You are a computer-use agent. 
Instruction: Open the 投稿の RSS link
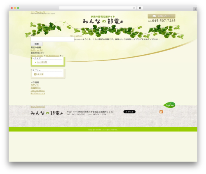35,88
